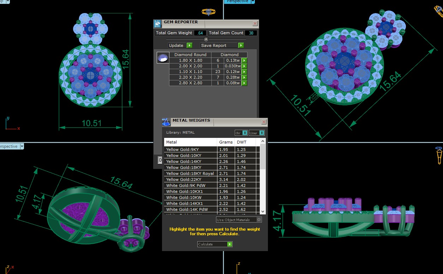The width and height of the screenshot is (443, 274).
Task: Select the Yellow Gold:18KY row
Action: point(191,168)
